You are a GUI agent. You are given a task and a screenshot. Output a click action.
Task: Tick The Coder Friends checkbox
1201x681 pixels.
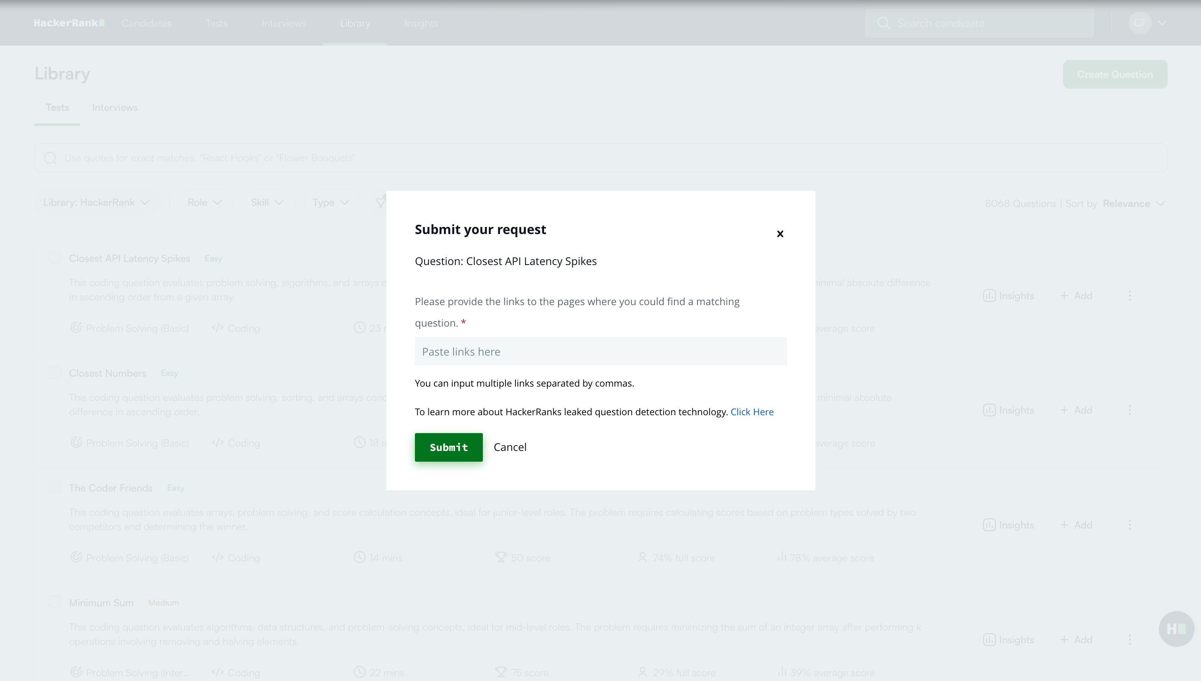pyautogui.click(x=55, y=488)
